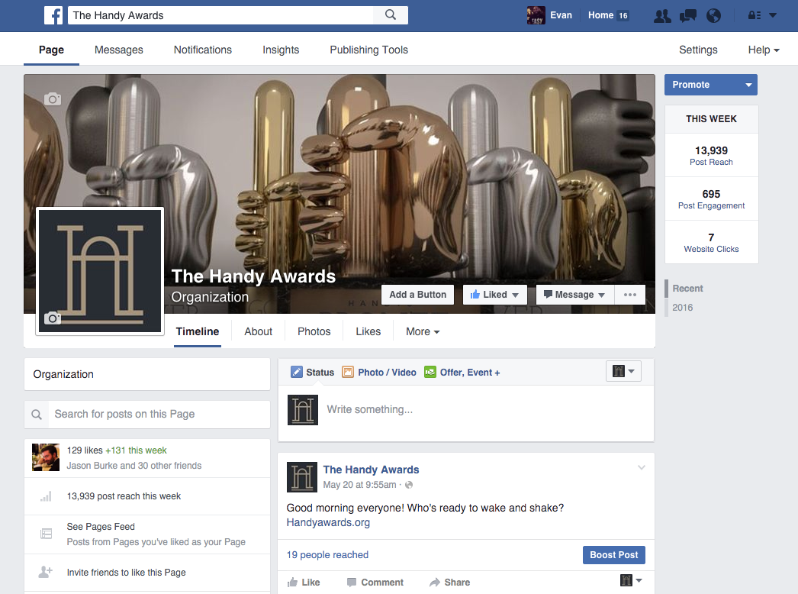Expand the More tab dropdown
798x594 pixels.
pos(423,331)
